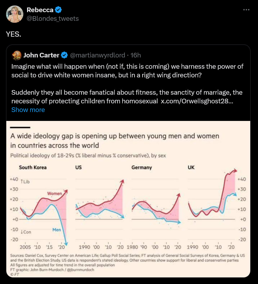Viewport: 258px width, 284px height.
Task: Open the x.com/Orwellsghost28 link
Action: pos(197,101)
